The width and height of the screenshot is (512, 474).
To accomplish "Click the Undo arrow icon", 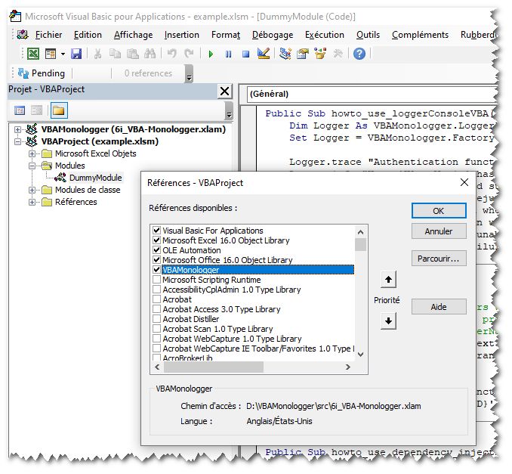I will coord(171,54).
